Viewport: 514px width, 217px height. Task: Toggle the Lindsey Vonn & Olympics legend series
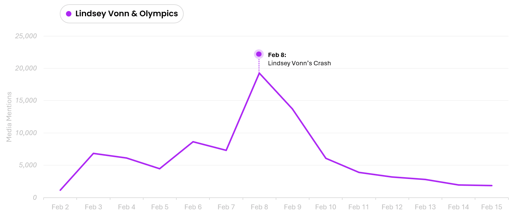tap(126, 14)
